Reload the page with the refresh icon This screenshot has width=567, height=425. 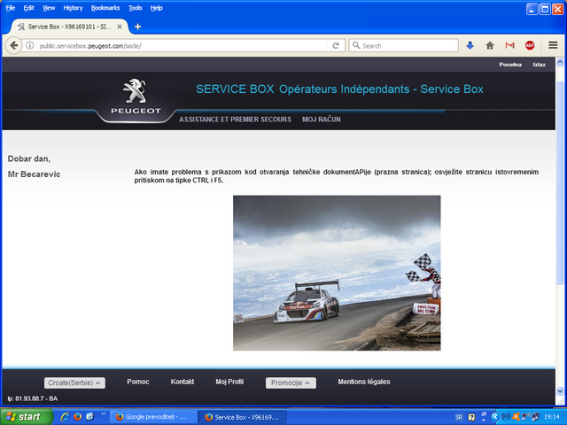(336, 45)
